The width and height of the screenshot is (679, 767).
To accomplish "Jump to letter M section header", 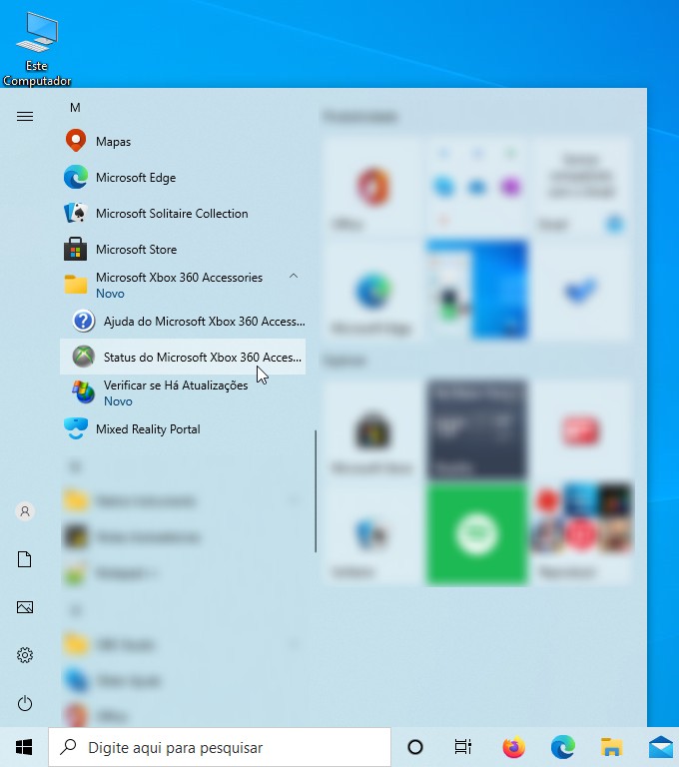I will (x=75, y=108).
